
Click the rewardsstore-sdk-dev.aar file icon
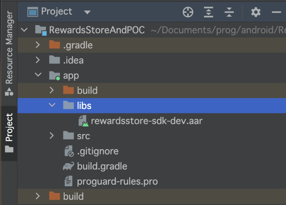point(83,121)
